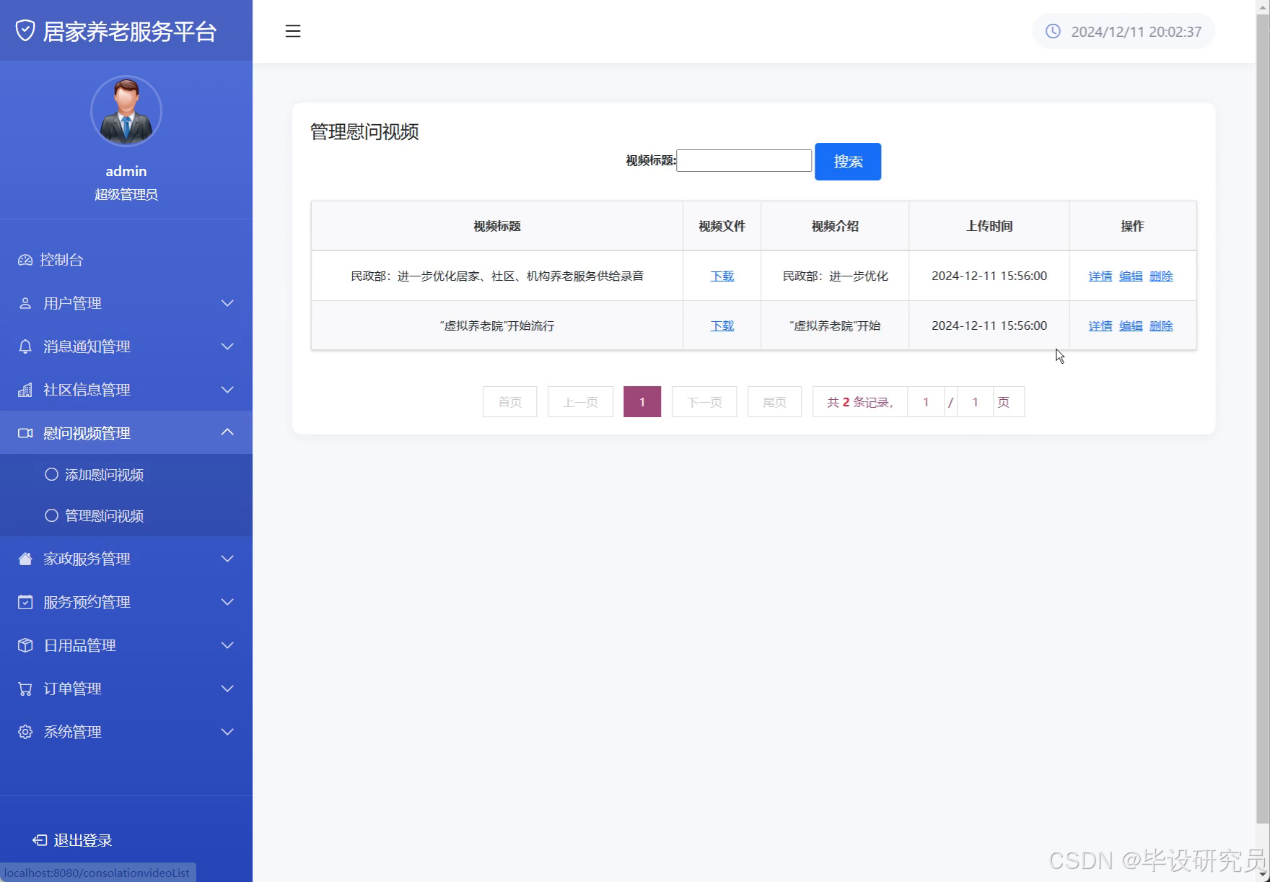
Task: Click title cell “虚拟养老院”开始流行
Action: [x=497, y=326]
